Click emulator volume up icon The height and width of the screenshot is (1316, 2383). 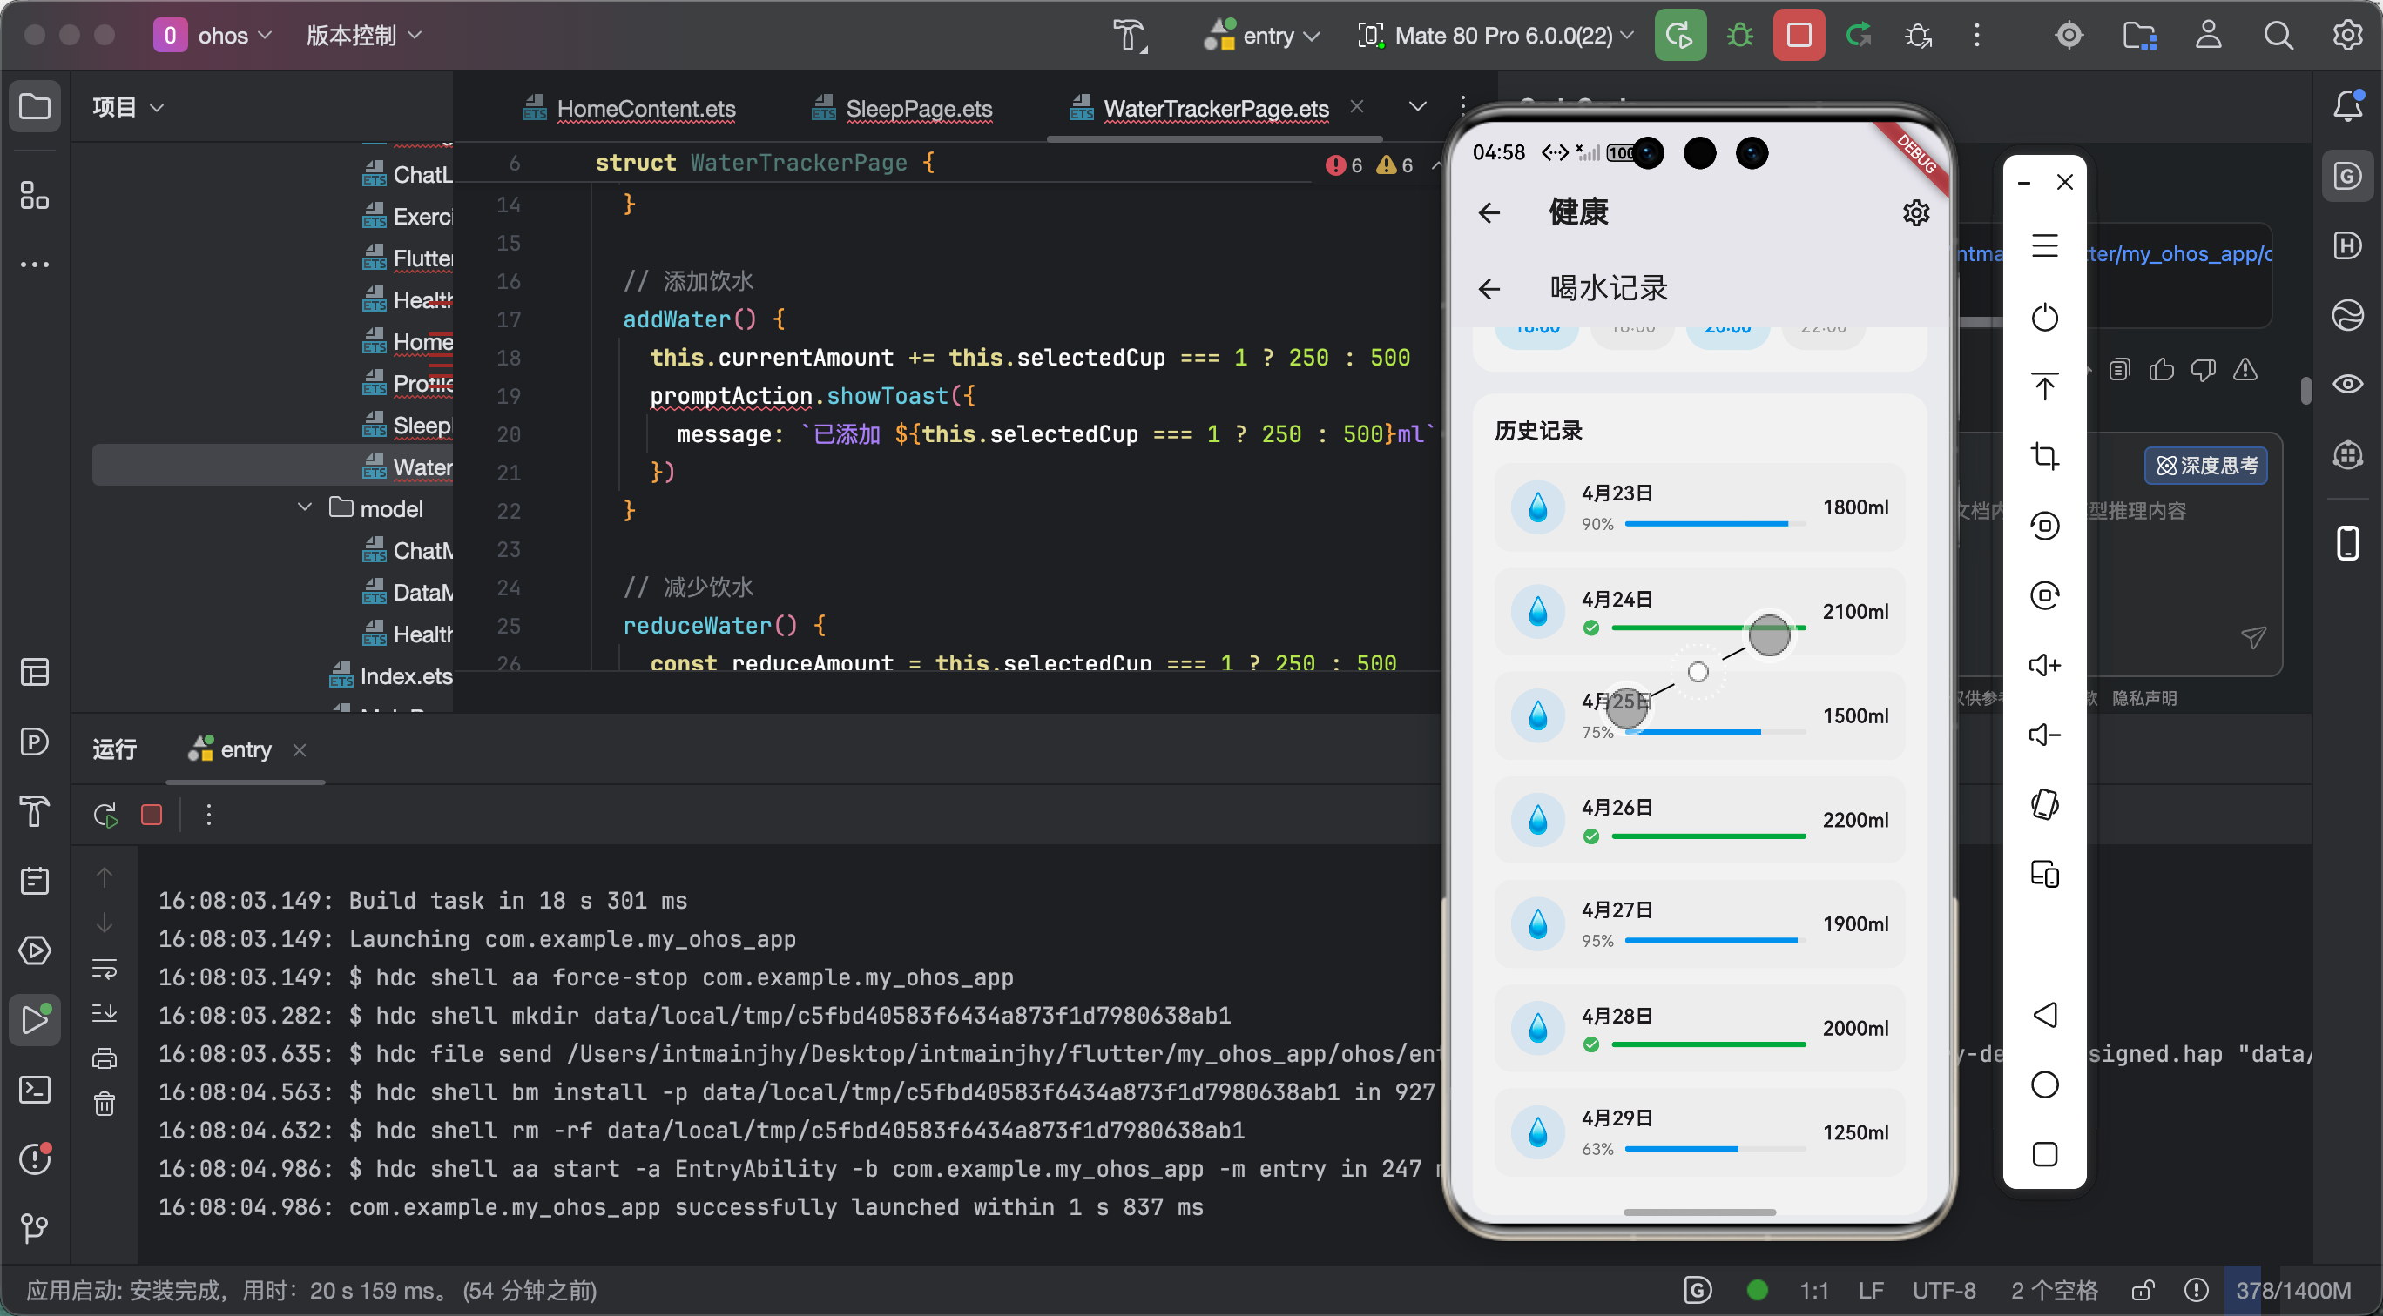2044,665
